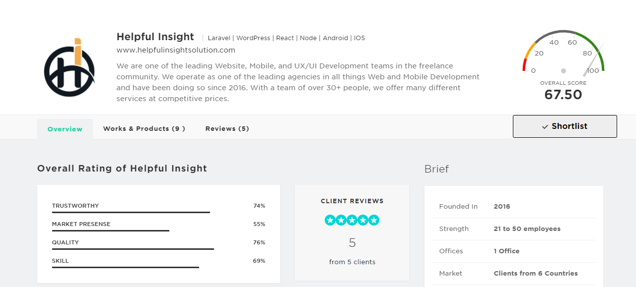Screen dimensions: 636x287
Task: Click the '21 to 50 employees' strength value
Action: (x=527, y=229)
